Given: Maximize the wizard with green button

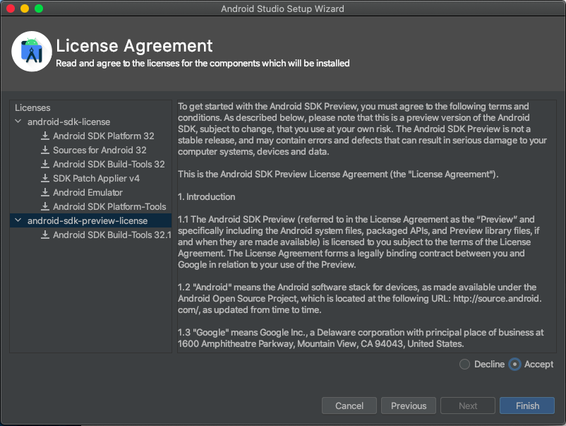Looking at the screenshot, I should pos(39,8).
